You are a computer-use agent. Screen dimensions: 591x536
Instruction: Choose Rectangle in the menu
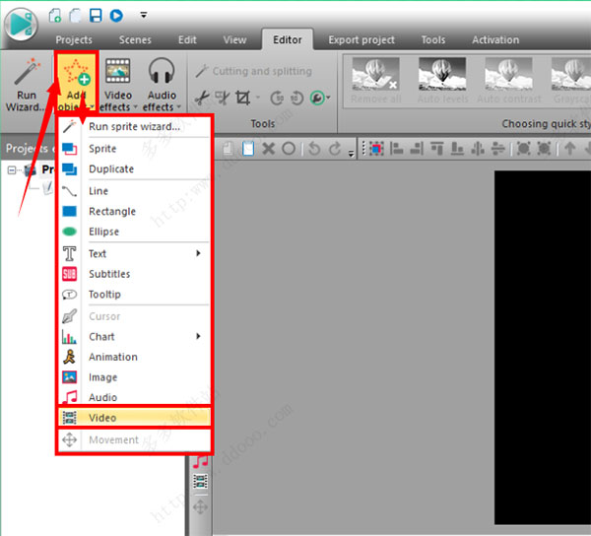[135, 212]
